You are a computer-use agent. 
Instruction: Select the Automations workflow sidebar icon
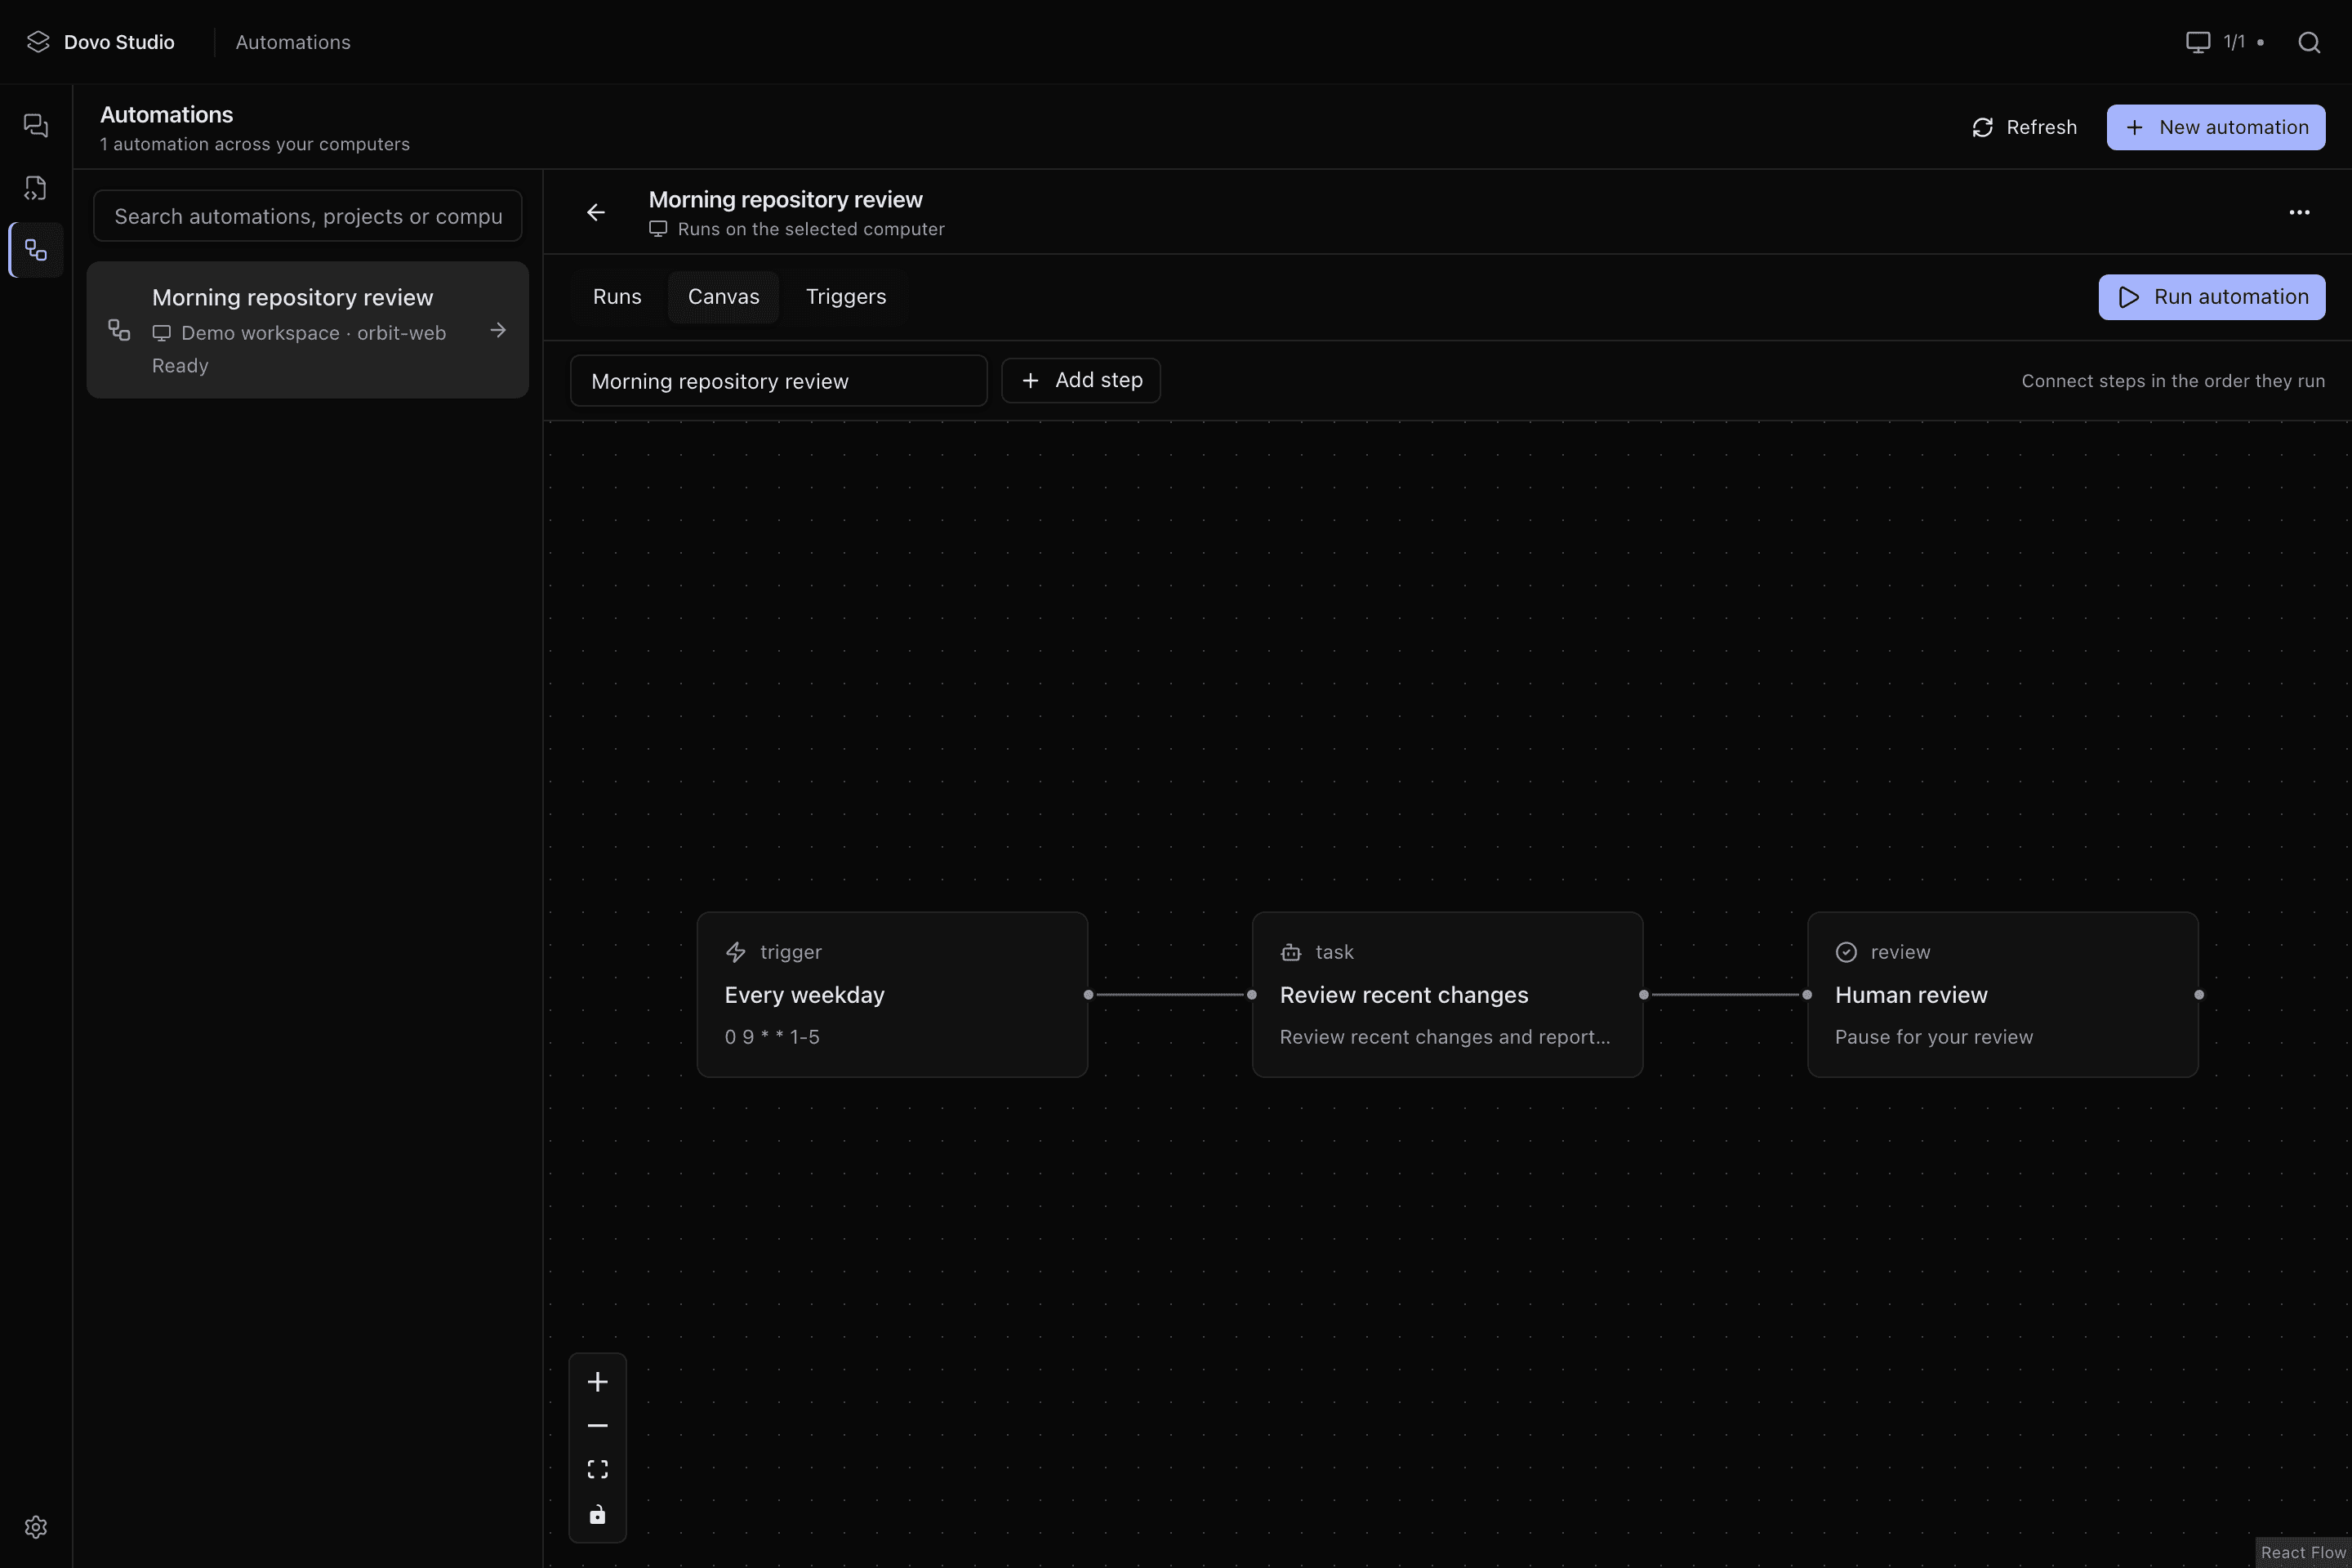36,250
